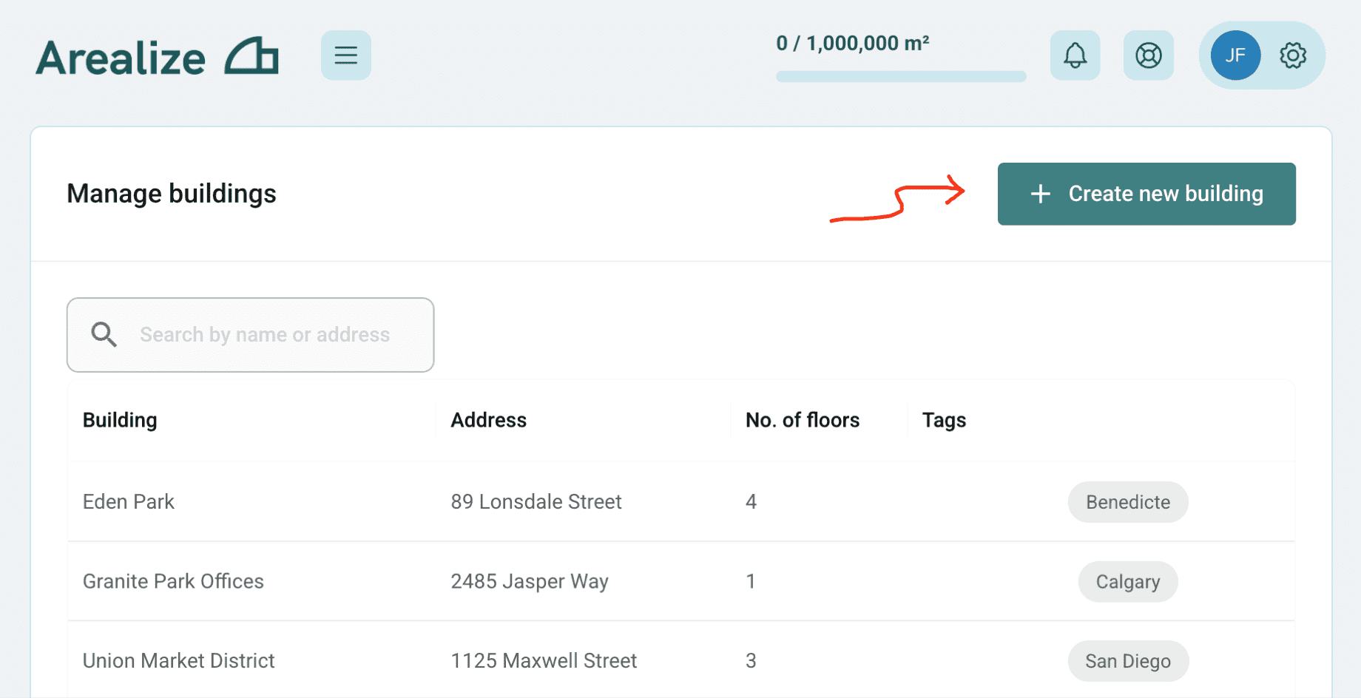Screen dimensions: 1361x698
Task: Open settings via the gear icon
Action: pyautogui.click(x=1293, y=55)
